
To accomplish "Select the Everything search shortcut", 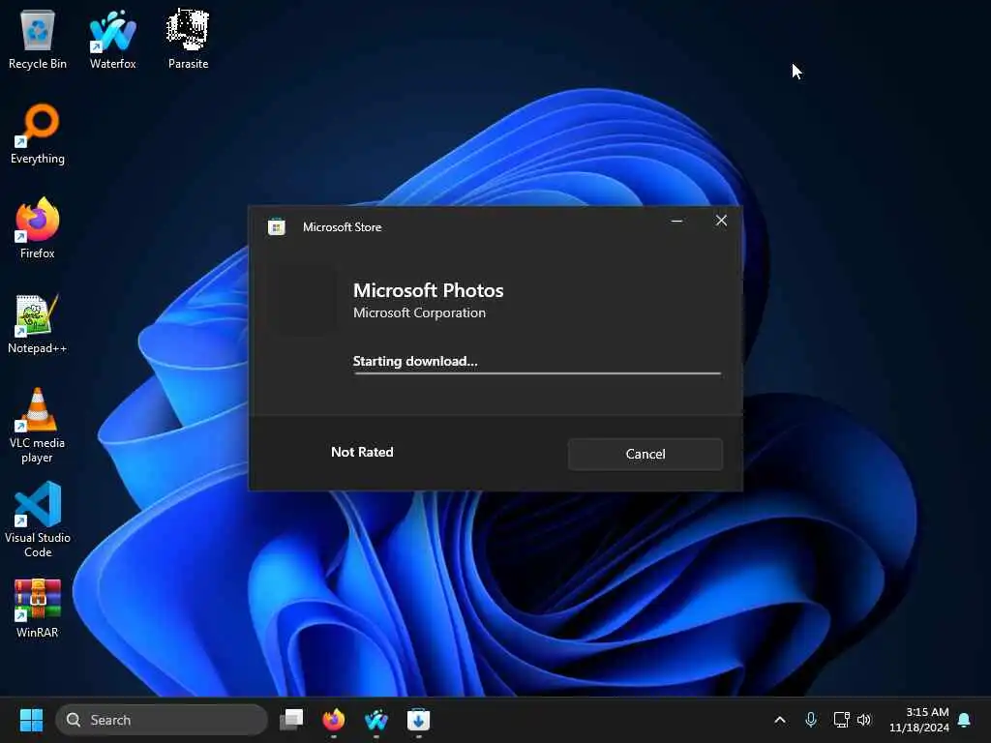I will tap(38, 134).
